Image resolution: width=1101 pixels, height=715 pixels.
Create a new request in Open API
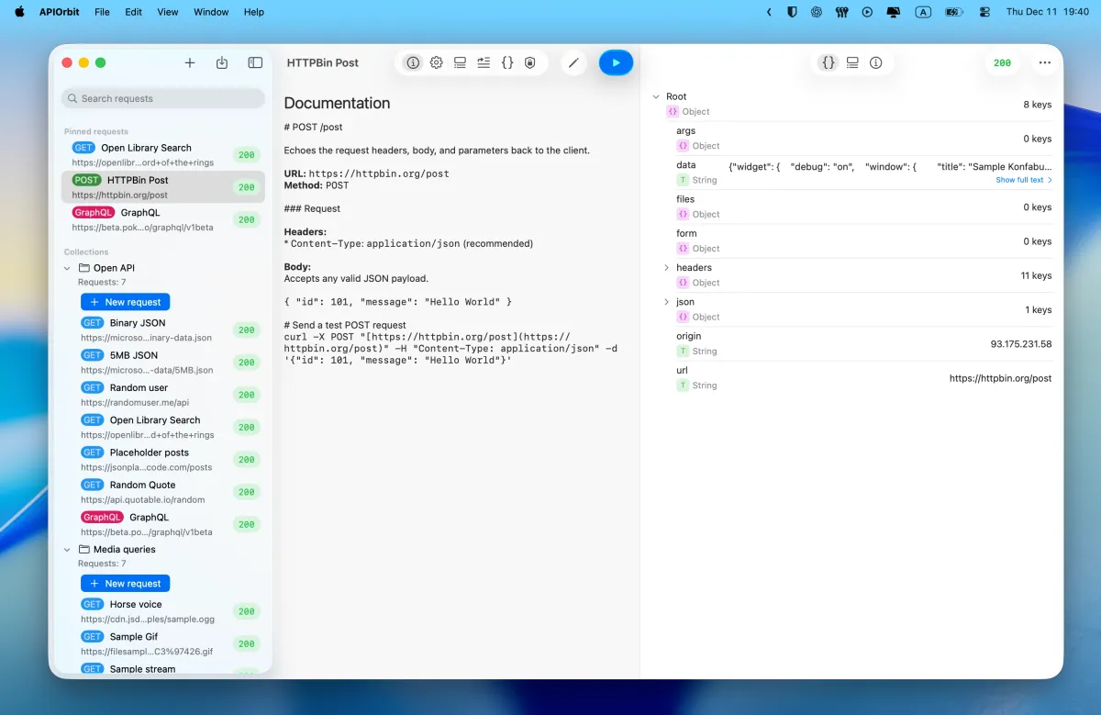(x=125, y=301)
